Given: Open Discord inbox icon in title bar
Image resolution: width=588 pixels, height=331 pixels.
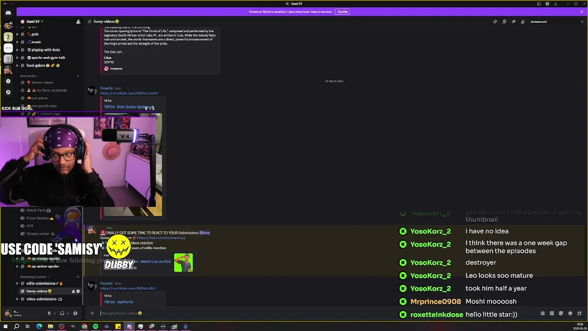Looking at the screenshot, I should [539, 4].
